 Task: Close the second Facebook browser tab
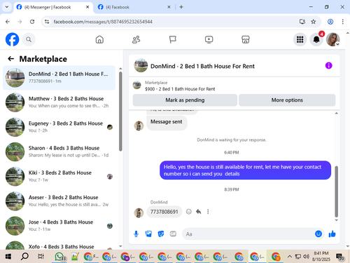click(x=169, y=7)
